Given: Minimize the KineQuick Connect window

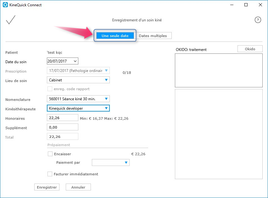Looking at the screenshot, I should click(x=232, y=5).
